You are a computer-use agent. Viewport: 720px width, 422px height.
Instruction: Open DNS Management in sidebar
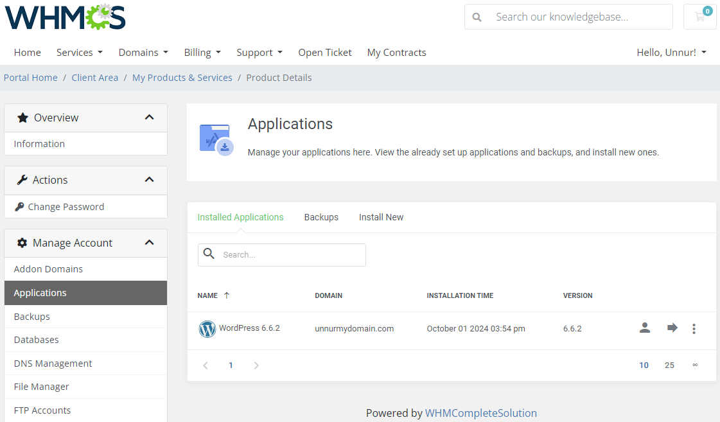(86, 364)
